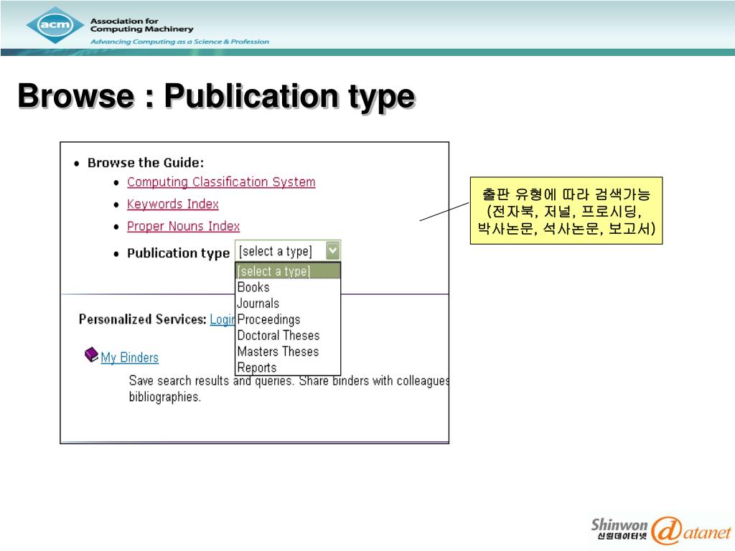Open the Proper Nouns Index link
Screen dimensions: 735x551
(x=183, y=226)
